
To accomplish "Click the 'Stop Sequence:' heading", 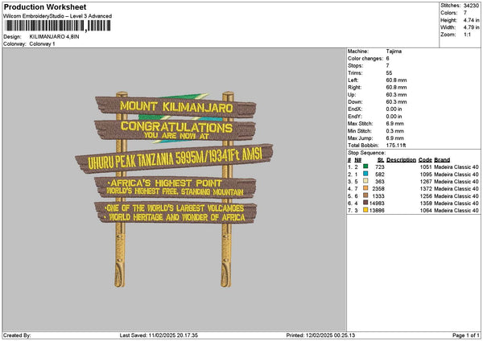I will coord(366,153).
